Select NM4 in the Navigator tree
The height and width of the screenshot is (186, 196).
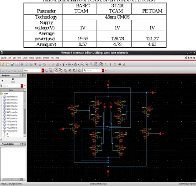[12, 109]
